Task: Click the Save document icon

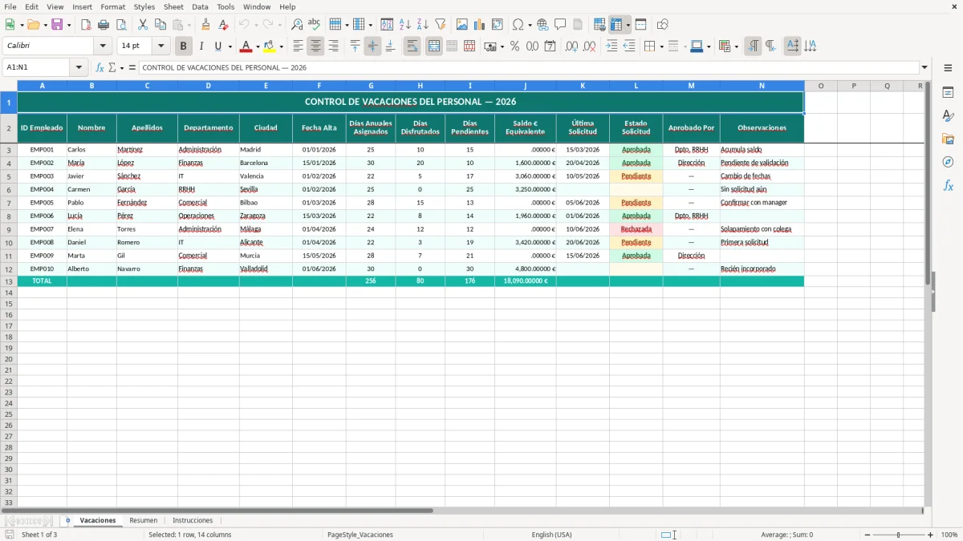Action: 57,25
